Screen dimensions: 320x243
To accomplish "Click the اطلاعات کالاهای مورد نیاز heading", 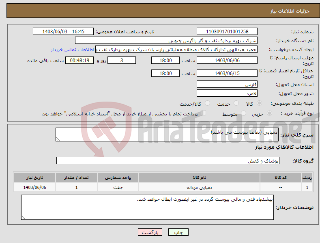I will coord(284,147).
